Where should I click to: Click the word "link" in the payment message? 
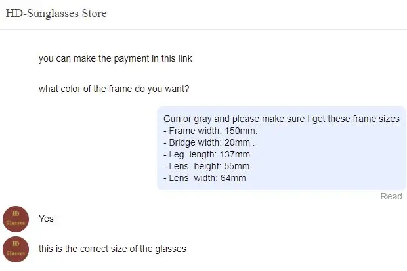[184, 59]
